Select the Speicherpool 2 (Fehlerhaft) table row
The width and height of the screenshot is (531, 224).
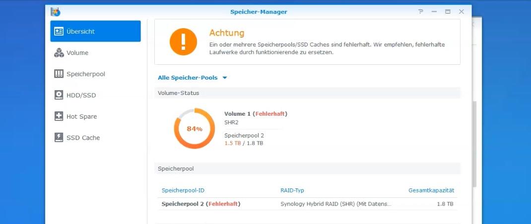pyautogui.click(x=308, y=204)
